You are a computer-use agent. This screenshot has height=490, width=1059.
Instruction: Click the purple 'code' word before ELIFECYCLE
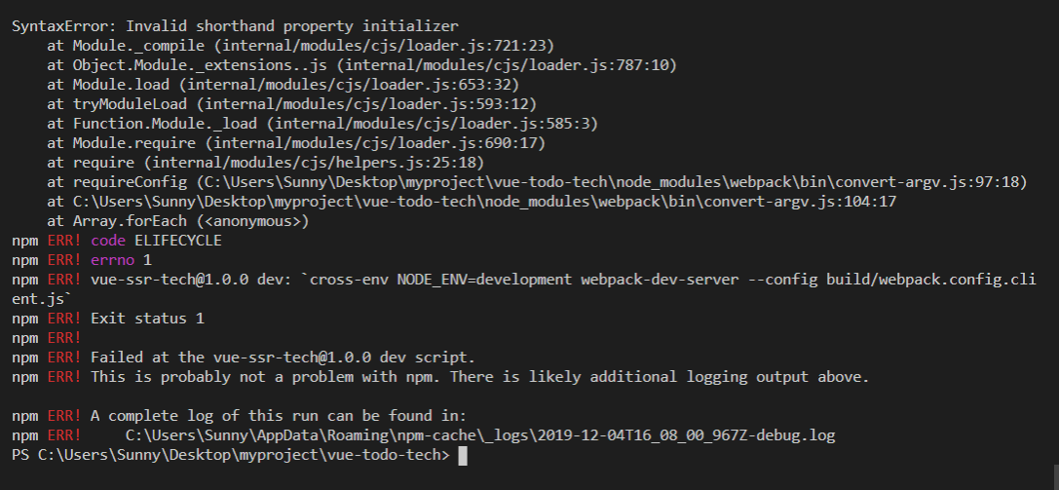[x=108, y=241]
